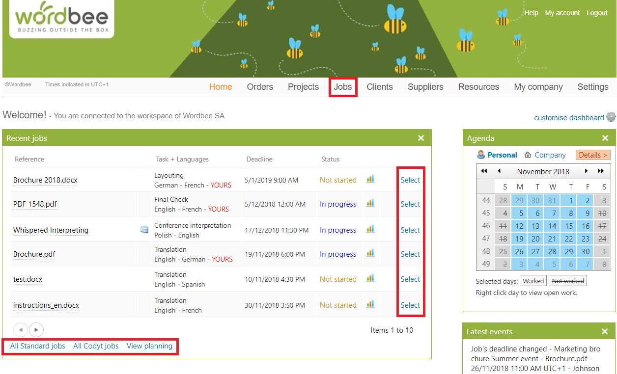Open the All Codyt jobs link
617x374 pixels.
tap(96, 346)
